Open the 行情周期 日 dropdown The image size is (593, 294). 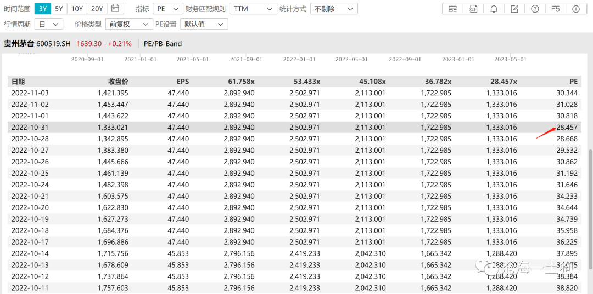tap(48, 24)
